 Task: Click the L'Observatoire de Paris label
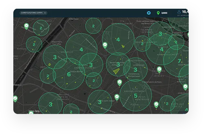[x=152, y=82]
